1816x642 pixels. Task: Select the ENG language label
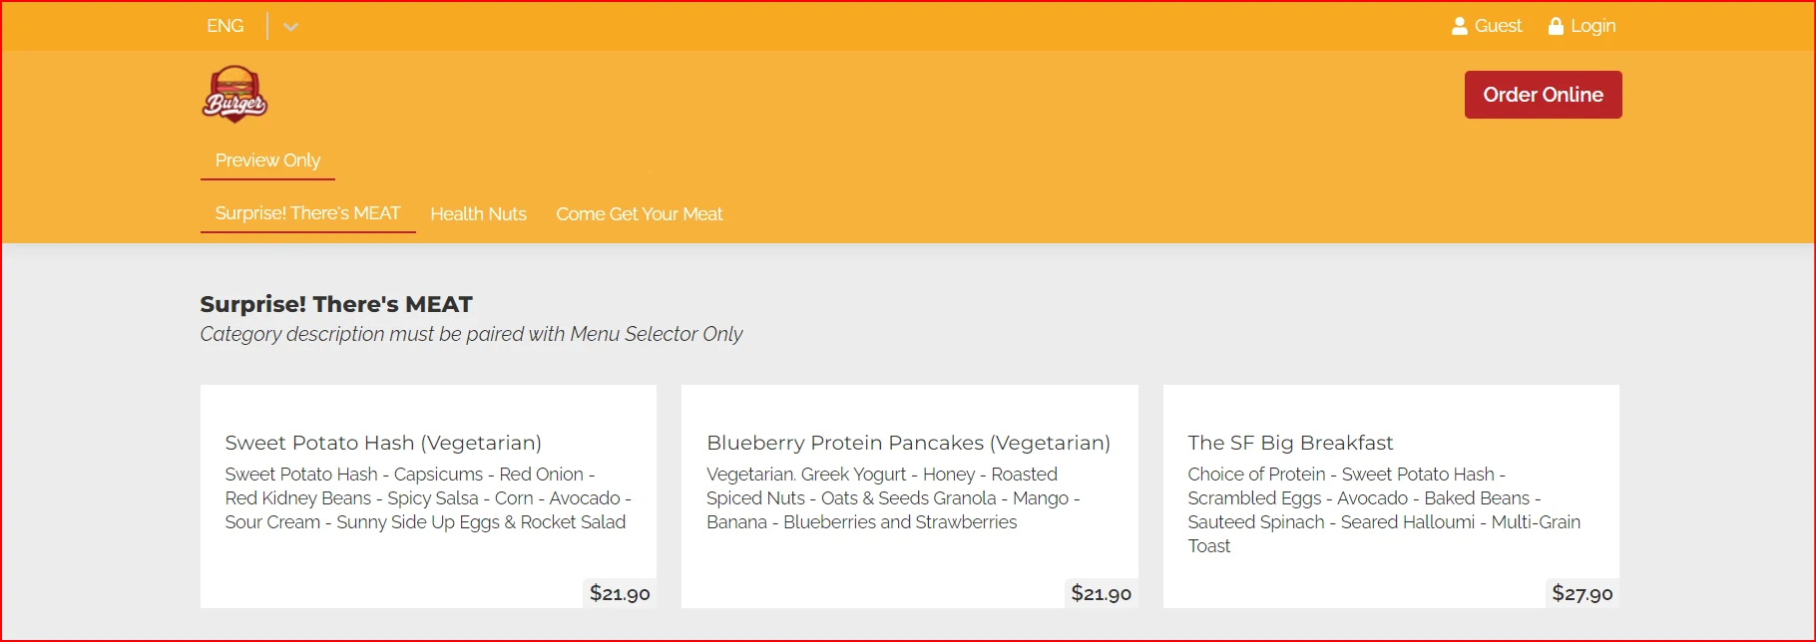[226, 26]
